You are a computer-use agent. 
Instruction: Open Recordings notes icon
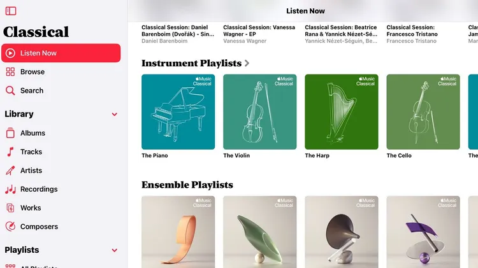pos(10,189)
